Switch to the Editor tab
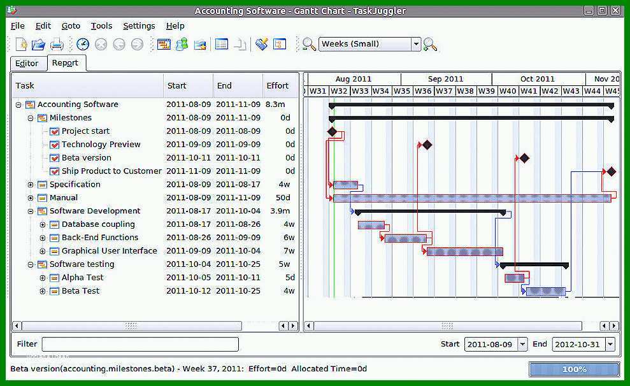Screen dimensions: 630x386 (27, 64)
